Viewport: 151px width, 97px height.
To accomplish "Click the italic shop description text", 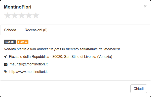I will (x=62, y=49).
